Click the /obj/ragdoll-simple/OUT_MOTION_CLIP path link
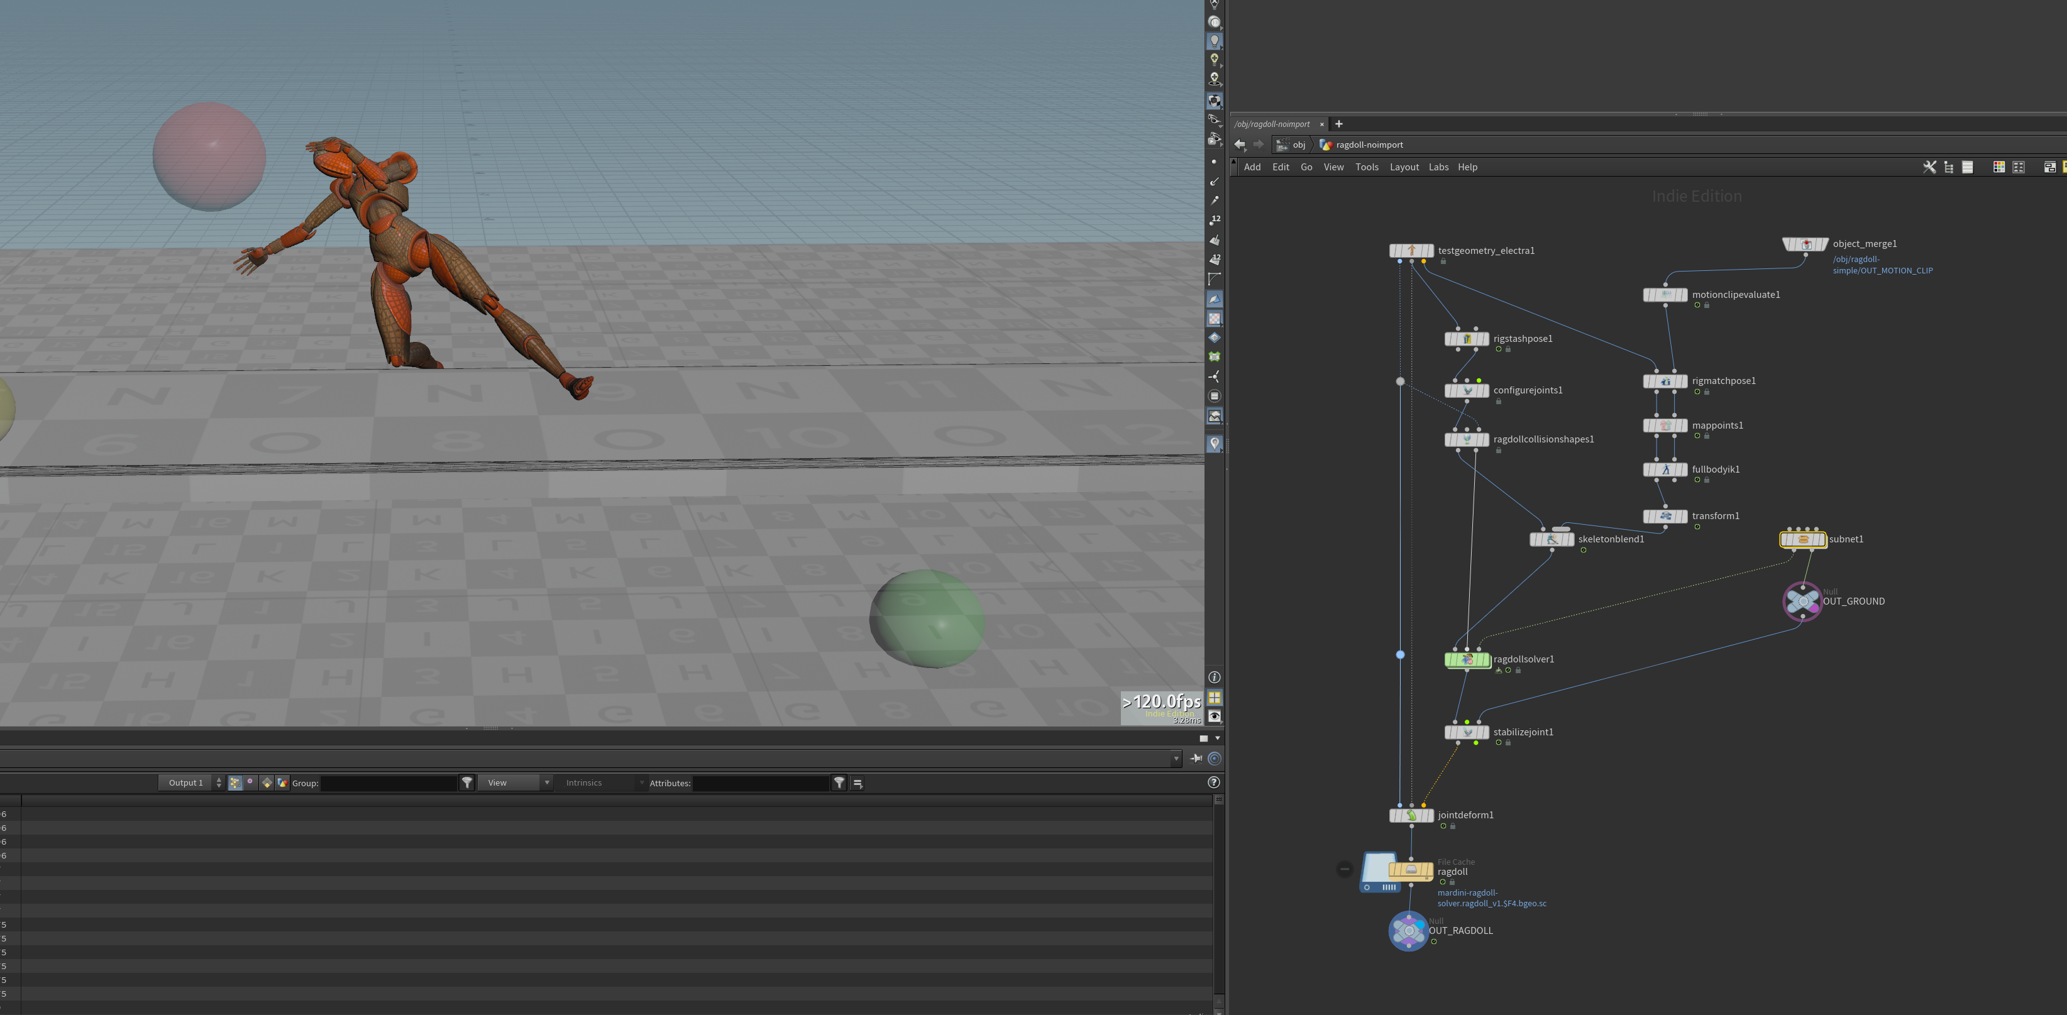This screenshot has height=1015, width=2067. [1882, 265]
